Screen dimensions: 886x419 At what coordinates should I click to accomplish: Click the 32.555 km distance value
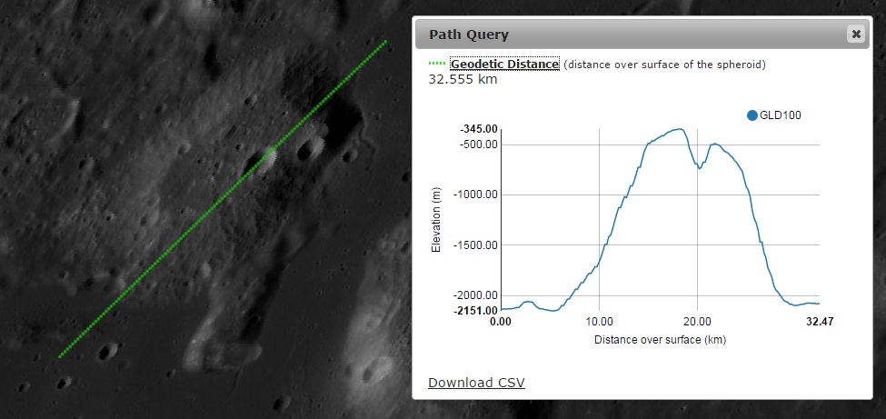click(x=463, y=79)
